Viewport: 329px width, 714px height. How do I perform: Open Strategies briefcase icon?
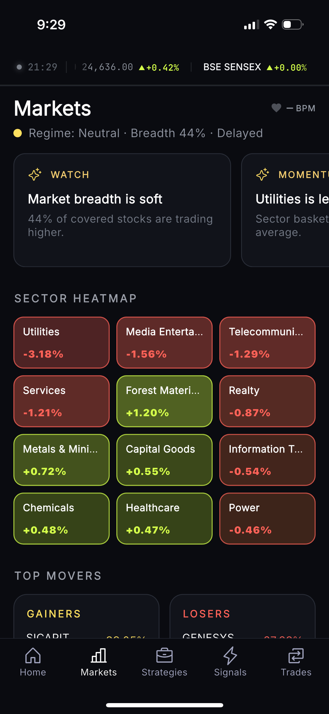point(164,655)
